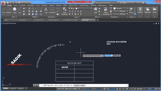Select the Text annotation tool

[x=46, y=10]
